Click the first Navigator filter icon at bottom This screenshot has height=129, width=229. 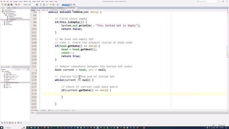coord(2,123)
